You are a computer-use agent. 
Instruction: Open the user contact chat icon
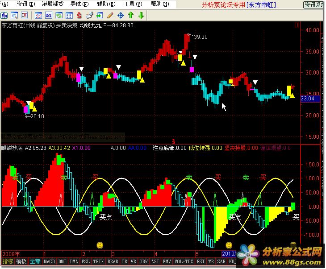point(90,15)
